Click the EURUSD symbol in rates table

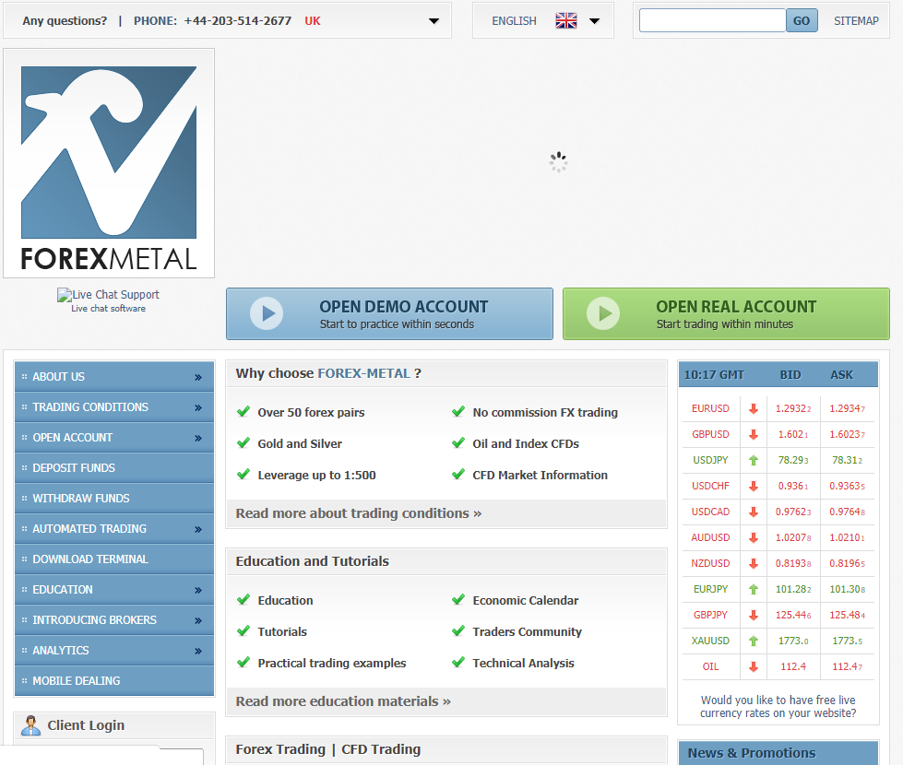[710, 408]
